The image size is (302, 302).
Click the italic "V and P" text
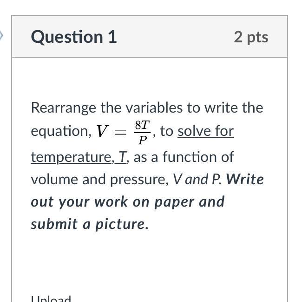tap(197, 179)
